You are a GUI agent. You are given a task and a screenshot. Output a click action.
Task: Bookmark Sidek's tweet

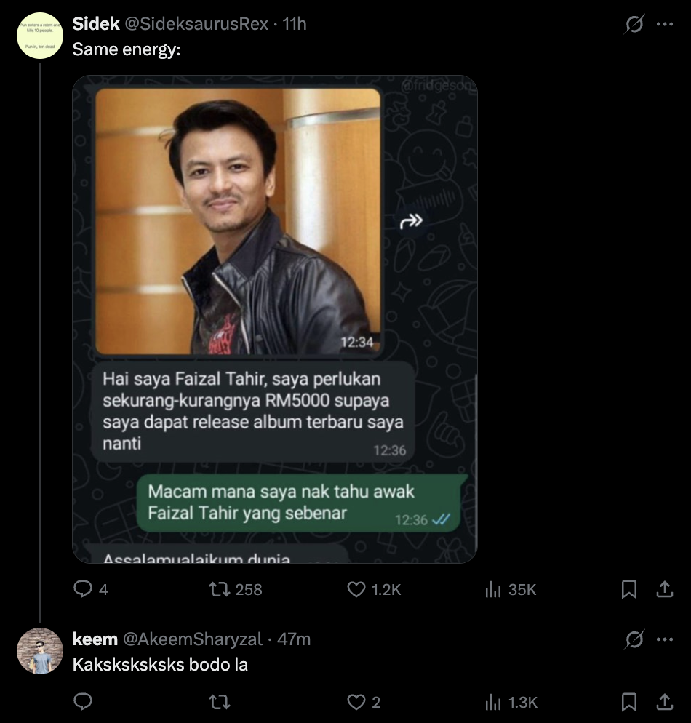(629, 589)
